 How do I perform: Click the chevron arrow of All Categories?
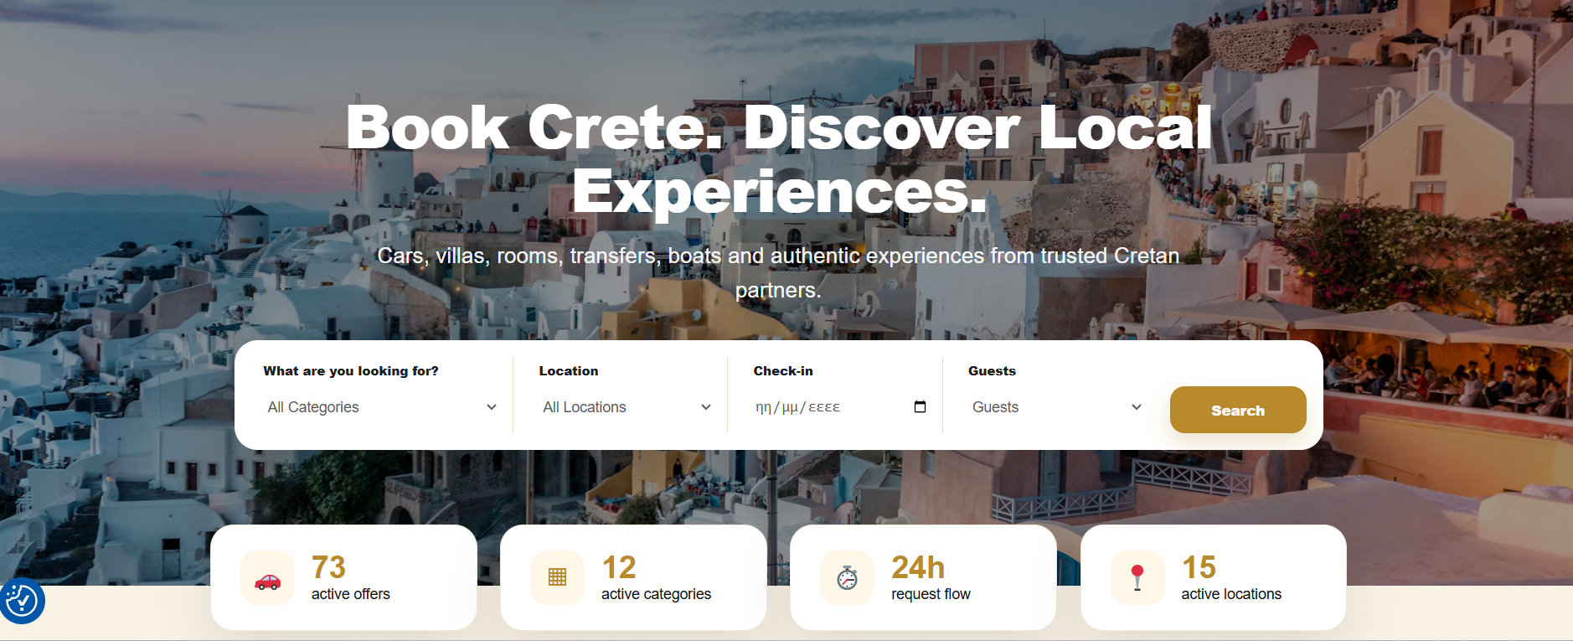pyautogui.click(x=492, y=407)
